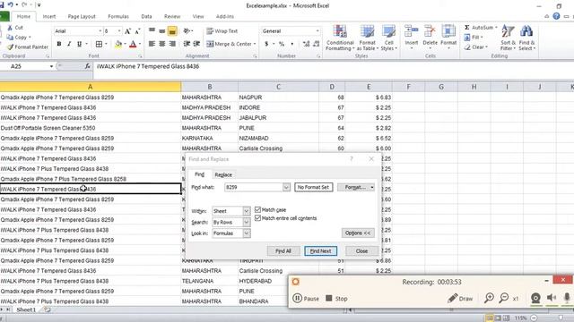Center text horizontally

161,44
